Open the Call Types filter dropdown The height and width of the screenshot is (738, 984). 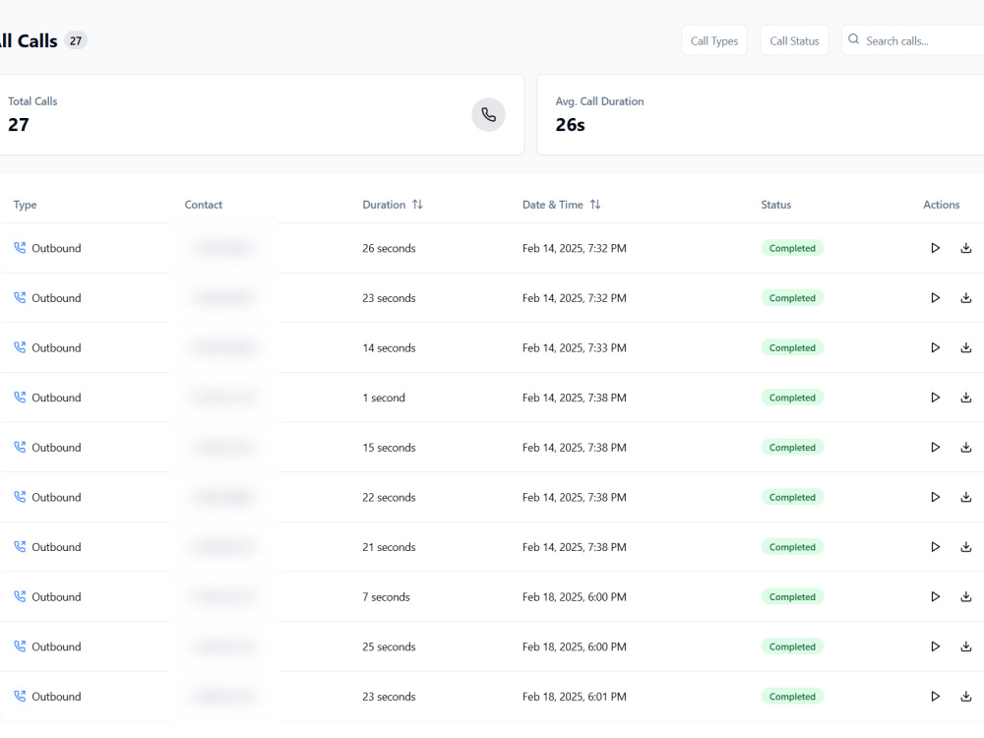click(714, 40)
